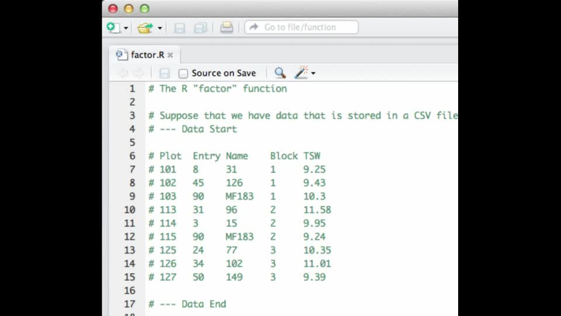Click the editor Save document icon
The image size is (561, 316).
tap(165, 73)
